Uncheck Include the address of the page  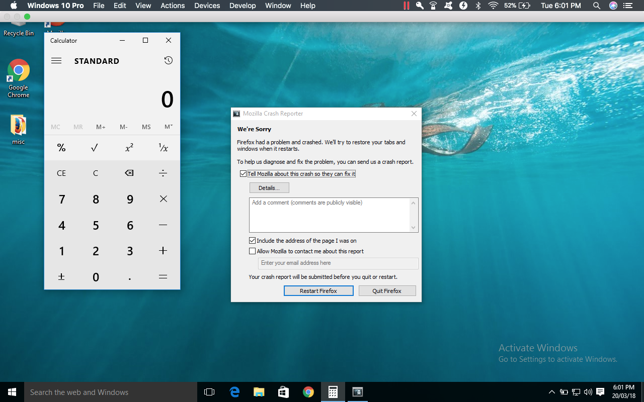pyautogui.click(x=253, y=241)
